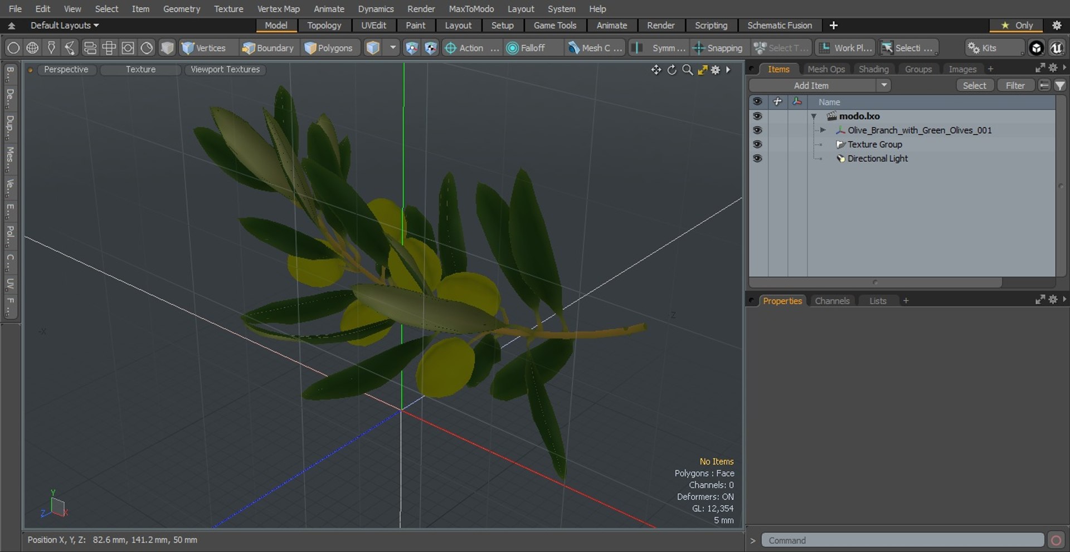The height and width of the screenshot is (552, 1070).
Task: Switch to the Mesh Ops tab
Action: [826, 69]
